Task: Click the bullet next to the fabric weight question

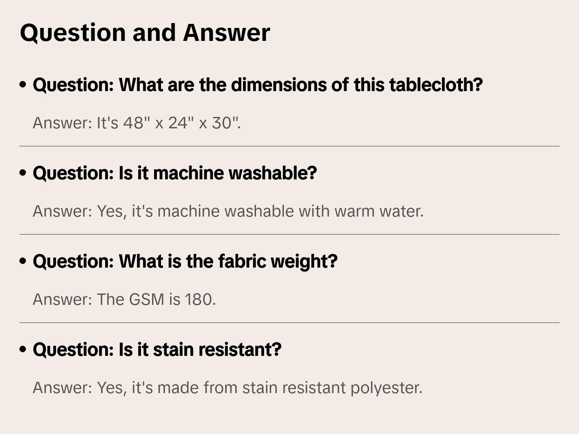Action: pyautogui.click(x=23, y=262)
